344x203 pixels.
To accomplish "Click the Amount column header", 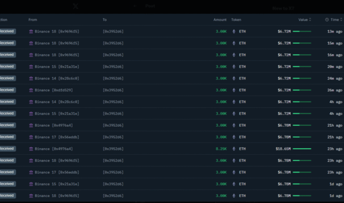I will coord(220,20).
